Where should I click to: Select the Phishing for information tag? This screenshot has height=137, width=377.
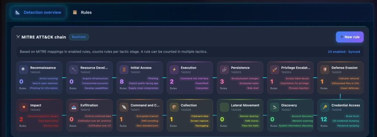[x=44, y=88]
